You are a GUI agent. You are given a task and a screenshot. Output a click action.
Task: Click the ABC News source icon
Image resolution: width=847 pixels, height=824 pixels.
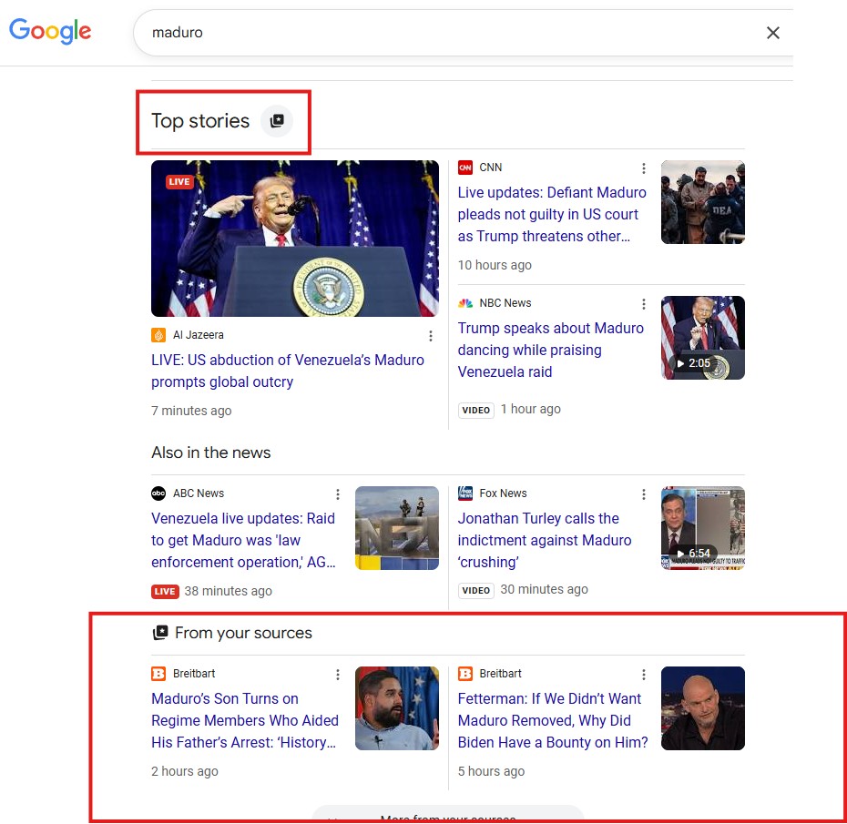[159, 493]
